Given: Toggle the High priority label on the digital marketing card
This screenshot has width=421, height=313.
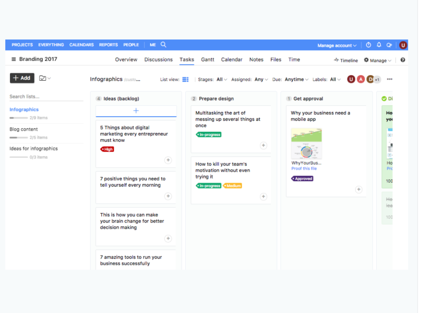Looking at the screenshot, I should (x=107, y=149).
